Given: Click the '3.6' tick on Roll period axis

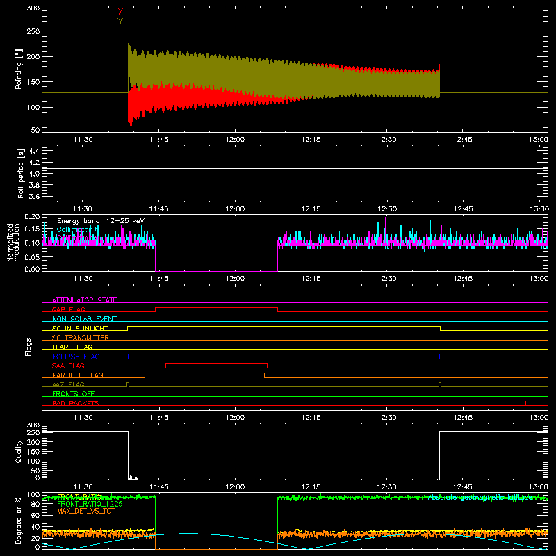Looking at the screenshot, I should pos(34,196).
